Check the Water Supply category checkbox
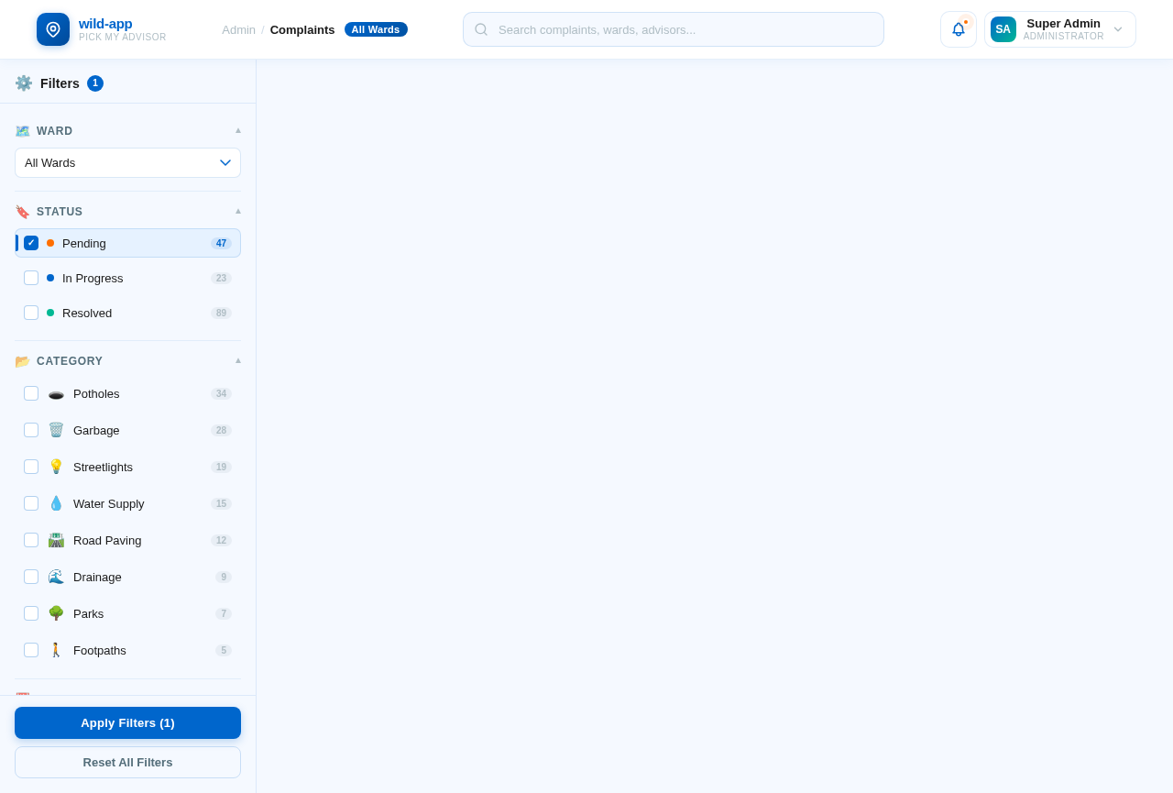Screen dimensions: 1173x793 point(31,503)
